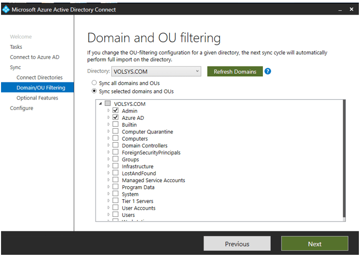Uncheck the Admin OU checkbox

(115, 111)
